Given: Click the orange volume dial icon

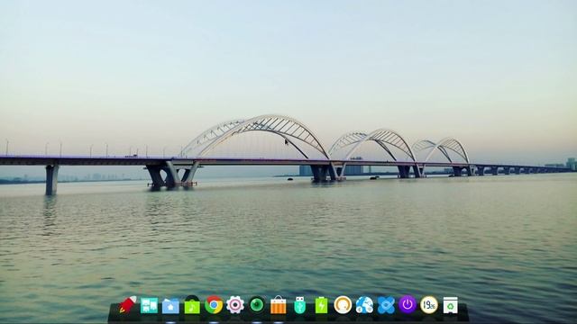Looking at the screenshot, I should click(343, 305).
